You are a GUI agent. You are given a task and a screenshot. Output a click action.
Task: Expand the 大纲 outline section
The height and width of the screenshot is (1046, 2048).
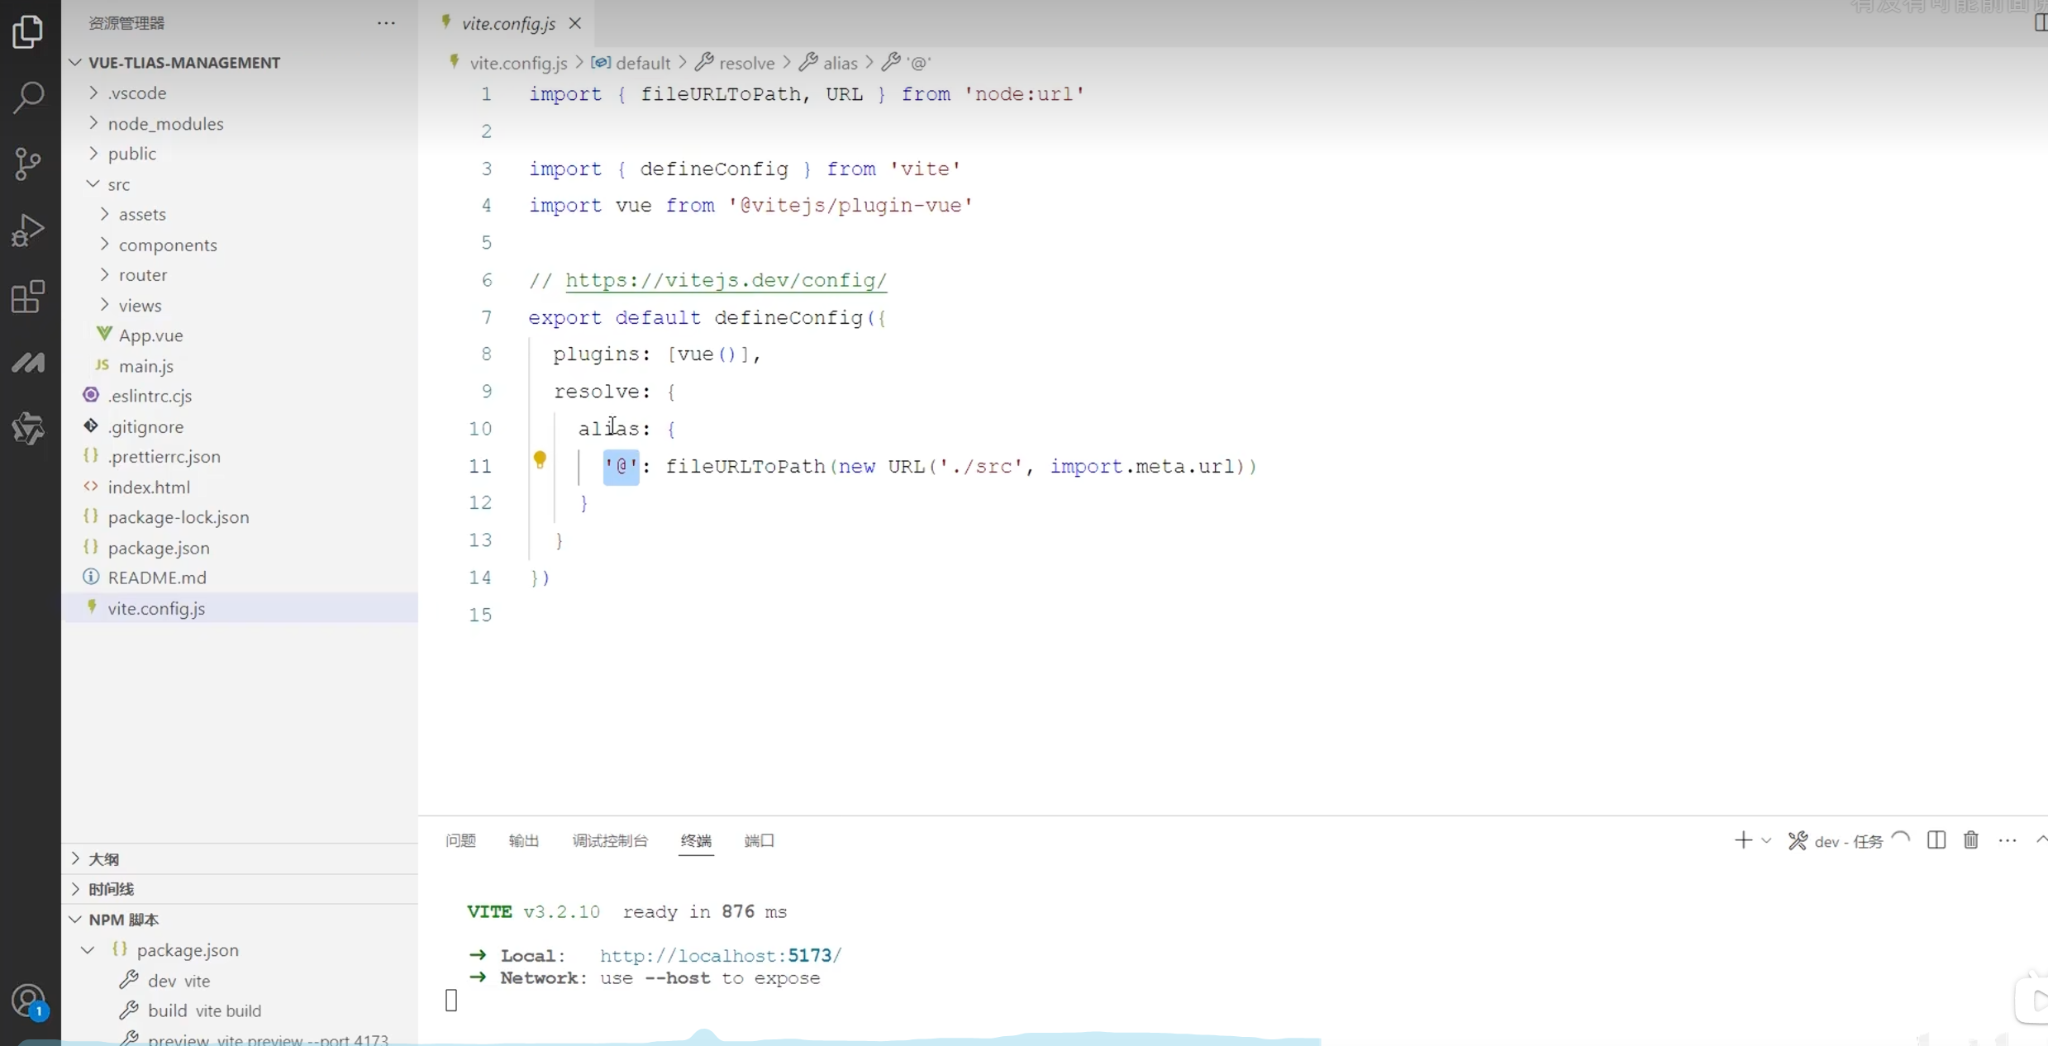[76, 858]
